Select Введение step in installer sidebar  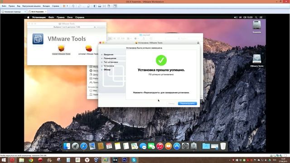(x=108, y=54)
